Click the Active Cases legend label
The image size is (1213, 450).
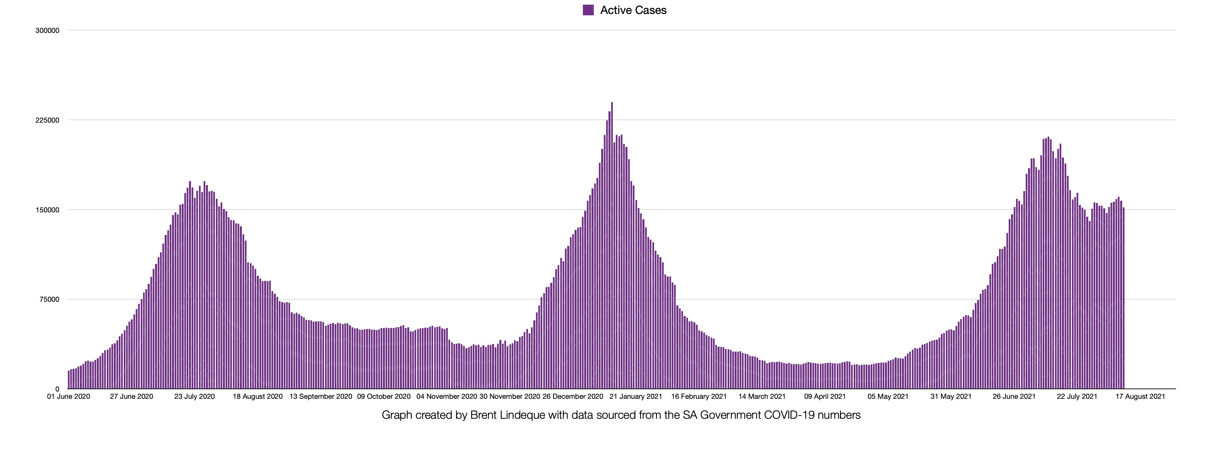pyautogui.click(x=633, y=10)
